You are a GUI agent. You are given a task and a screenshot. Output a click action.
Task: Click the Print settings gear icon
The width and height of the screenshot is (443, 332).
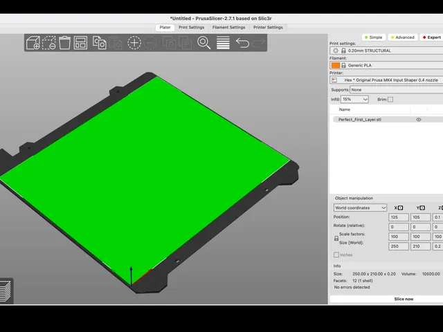click(x=336, y=50)
